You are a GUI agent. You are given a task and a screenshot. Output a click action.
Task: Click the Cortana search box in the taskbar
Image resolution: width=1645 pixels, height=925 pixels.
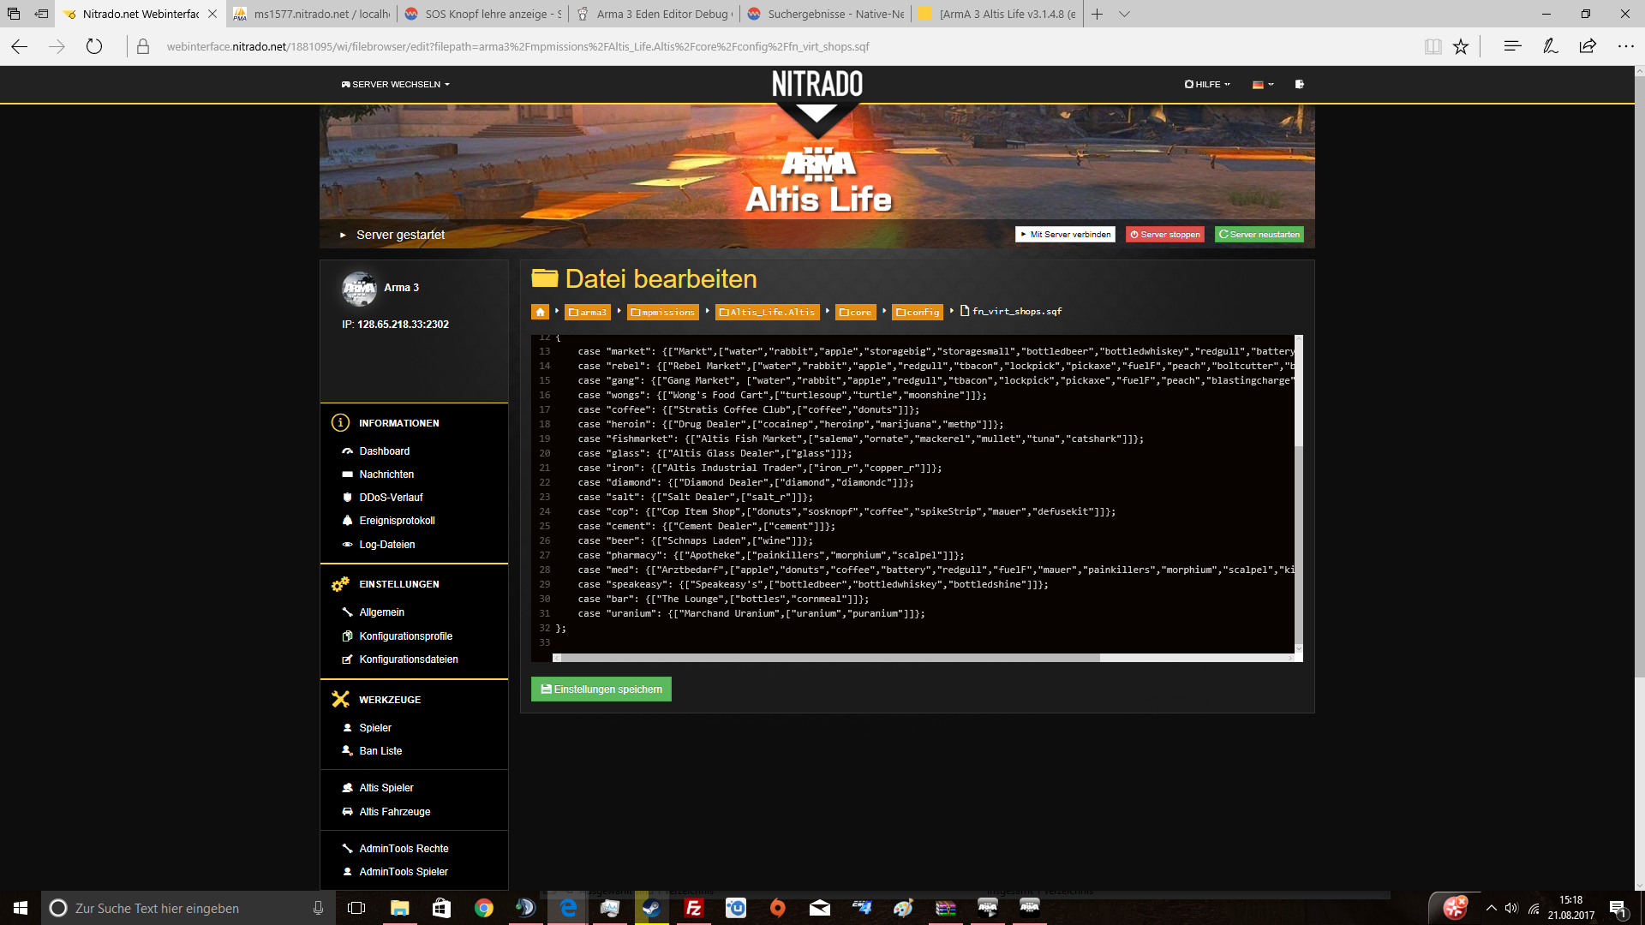click(x=188, y=908)
